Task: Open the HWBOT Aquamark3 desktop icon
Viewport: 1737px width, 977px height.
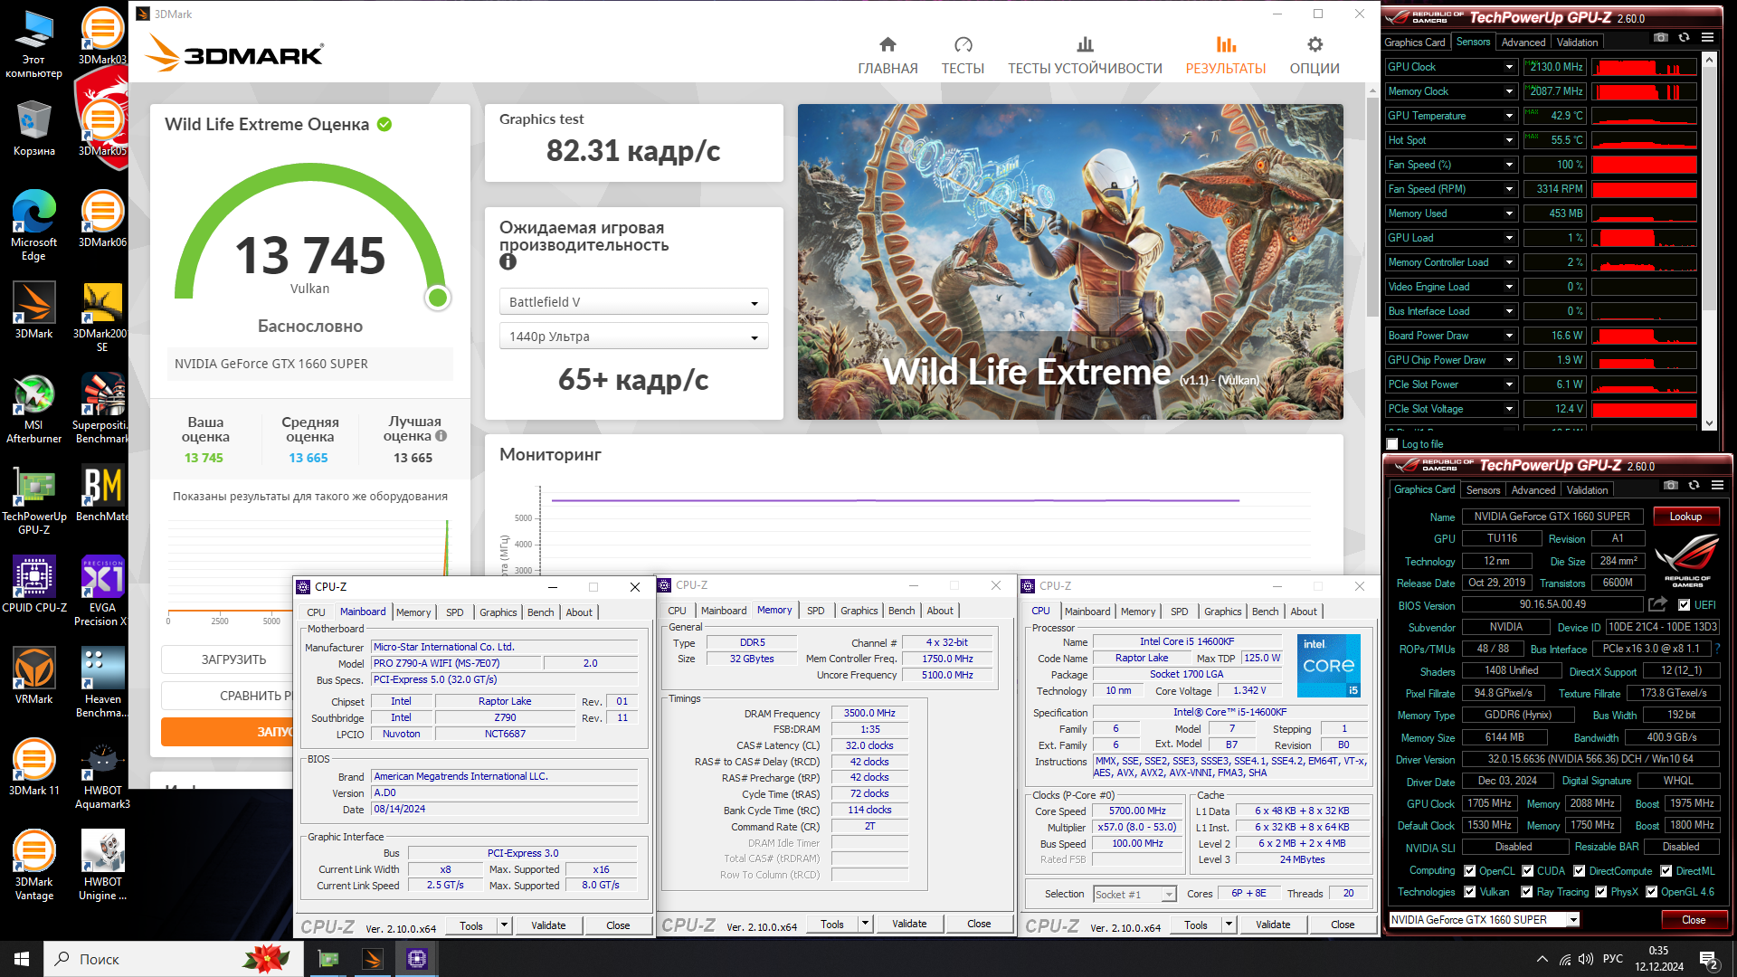Action: [x=102, y=774]
